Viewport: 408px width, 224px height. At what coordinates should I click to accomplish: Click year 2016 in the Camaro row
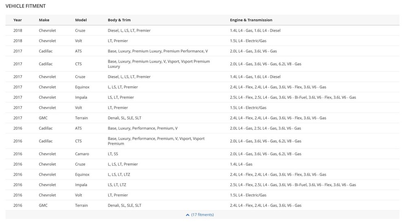point(18,154)
